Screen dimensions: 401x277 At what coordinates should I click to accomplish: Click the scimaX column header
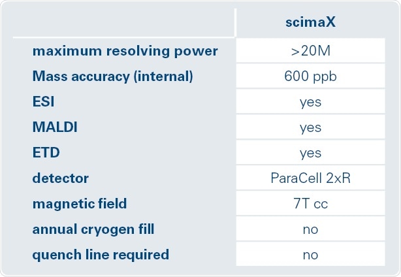tap(310, 23)
